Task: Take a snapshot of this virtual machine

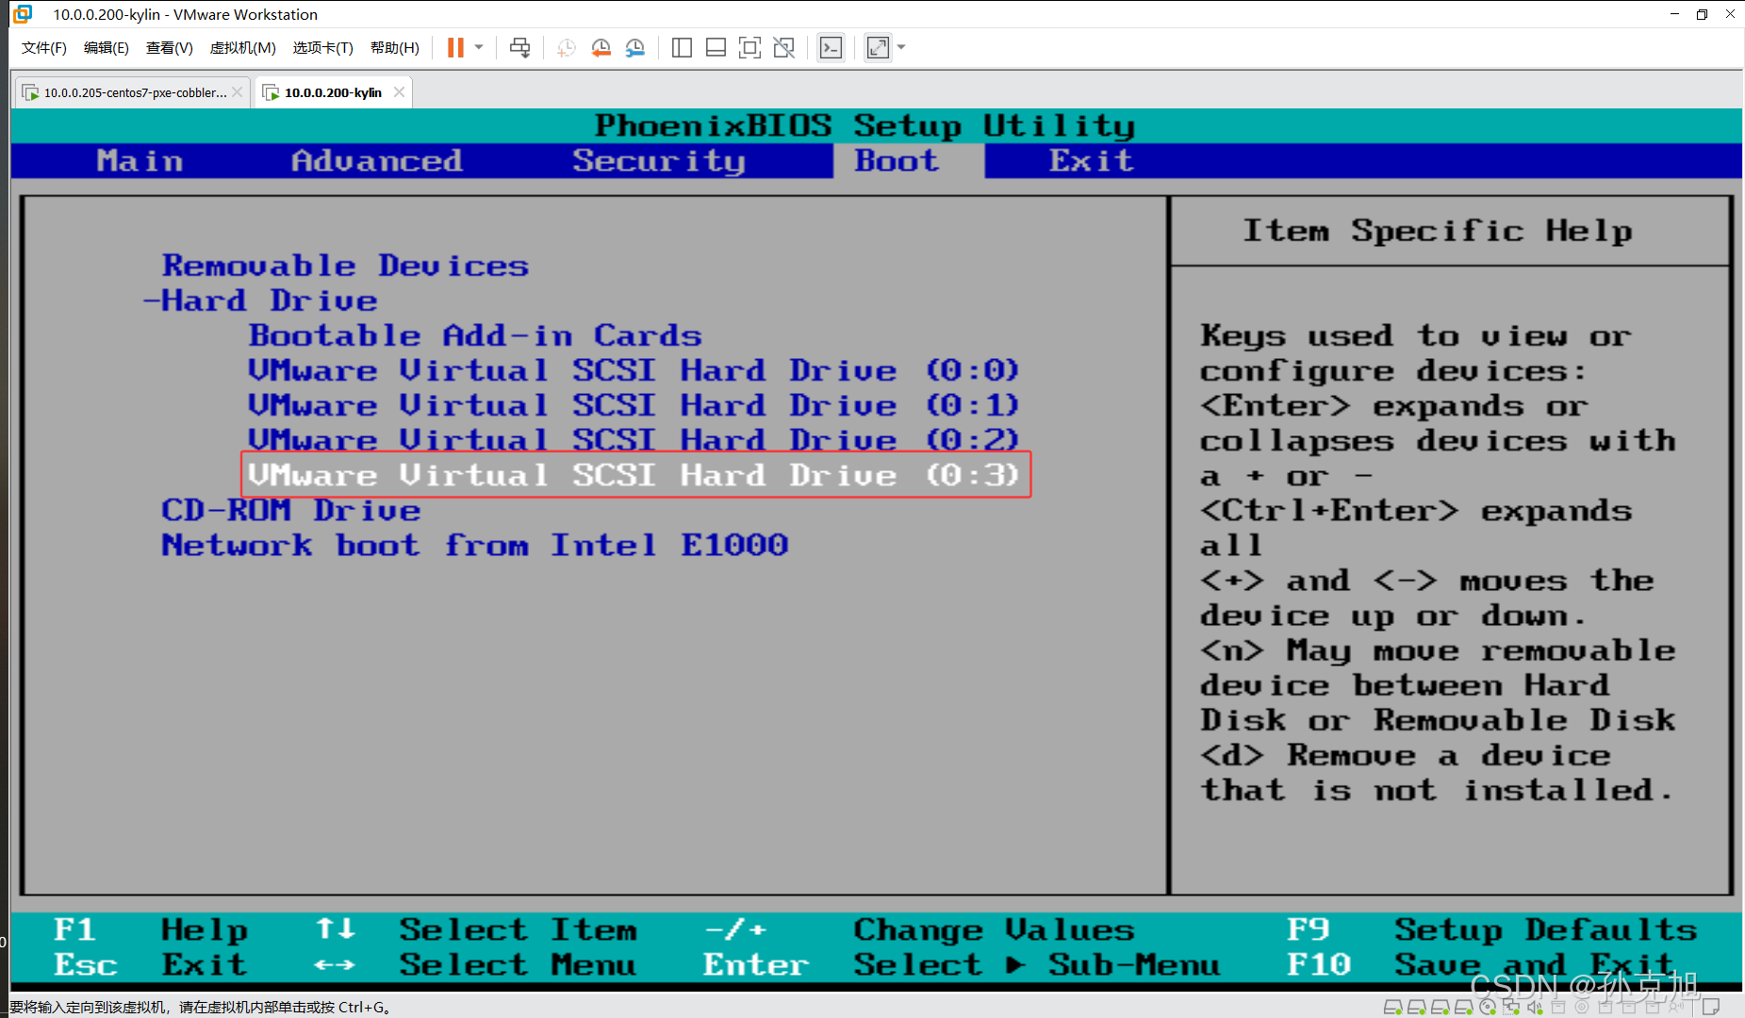Action: (566, 47)
